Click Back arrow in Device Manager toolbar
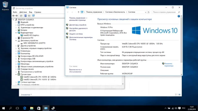Image resolution: width=198 pixels, height=111 pixels. pyautogui.click(x=13, y=16)
